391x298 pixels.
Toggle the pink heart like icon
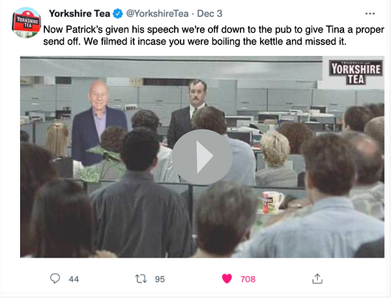point(227,279)
